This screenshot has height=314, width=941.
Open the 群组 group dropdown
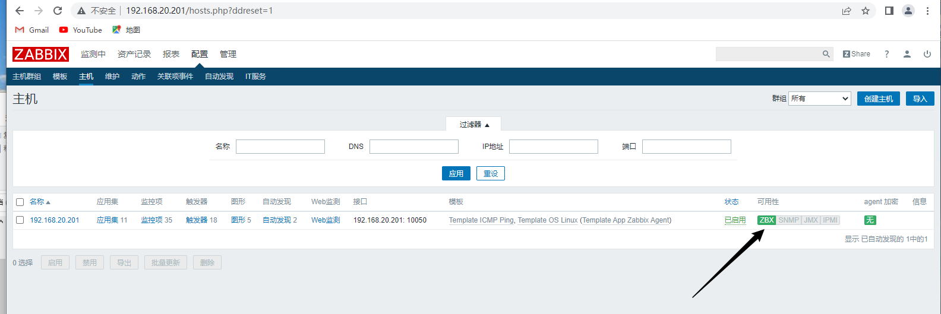tap(819, 99)
